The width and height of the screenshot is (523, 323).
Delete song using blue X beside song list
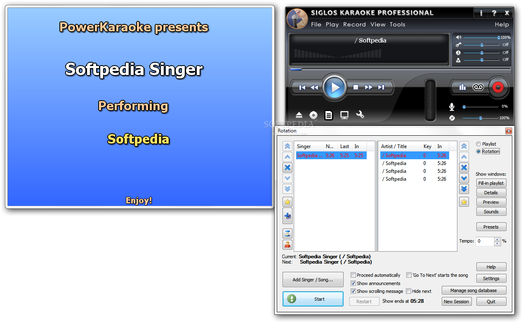pos(464,167)
